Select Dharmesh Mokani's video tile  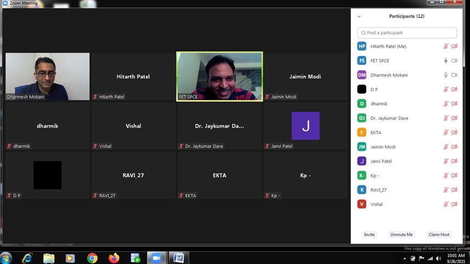[48, 76]
